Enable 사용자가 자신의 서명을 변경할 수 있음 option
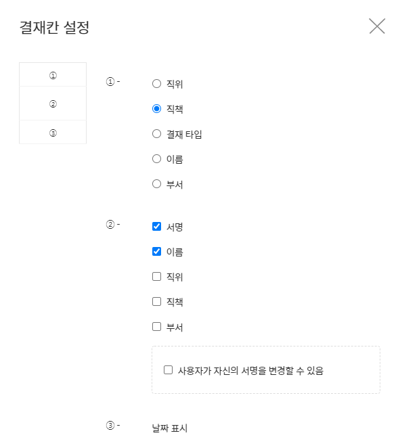Screen dimensions: 400x448 [168, 370]
